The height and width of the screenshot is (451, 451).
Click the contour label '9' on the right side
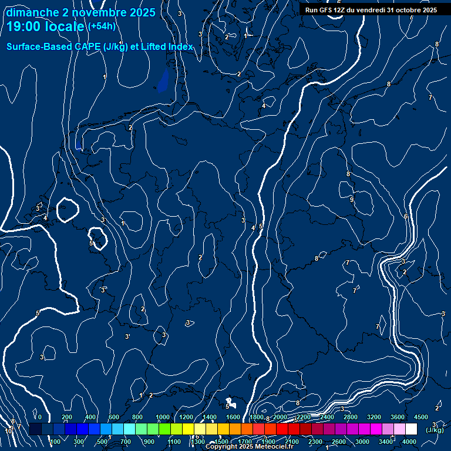352,200
